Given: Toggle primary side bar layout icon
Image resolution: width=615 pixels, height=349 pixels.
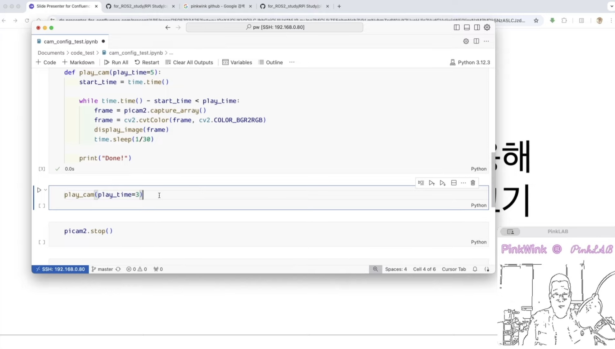Looking at the screenshot, I should (457, 27).
